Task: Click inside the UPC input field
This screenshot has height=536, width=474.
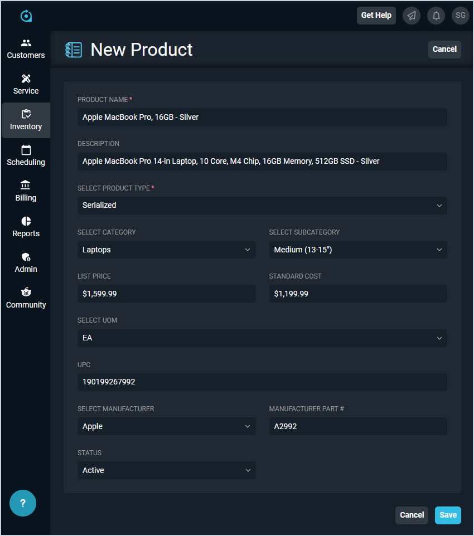Action: tap(262, 382)
